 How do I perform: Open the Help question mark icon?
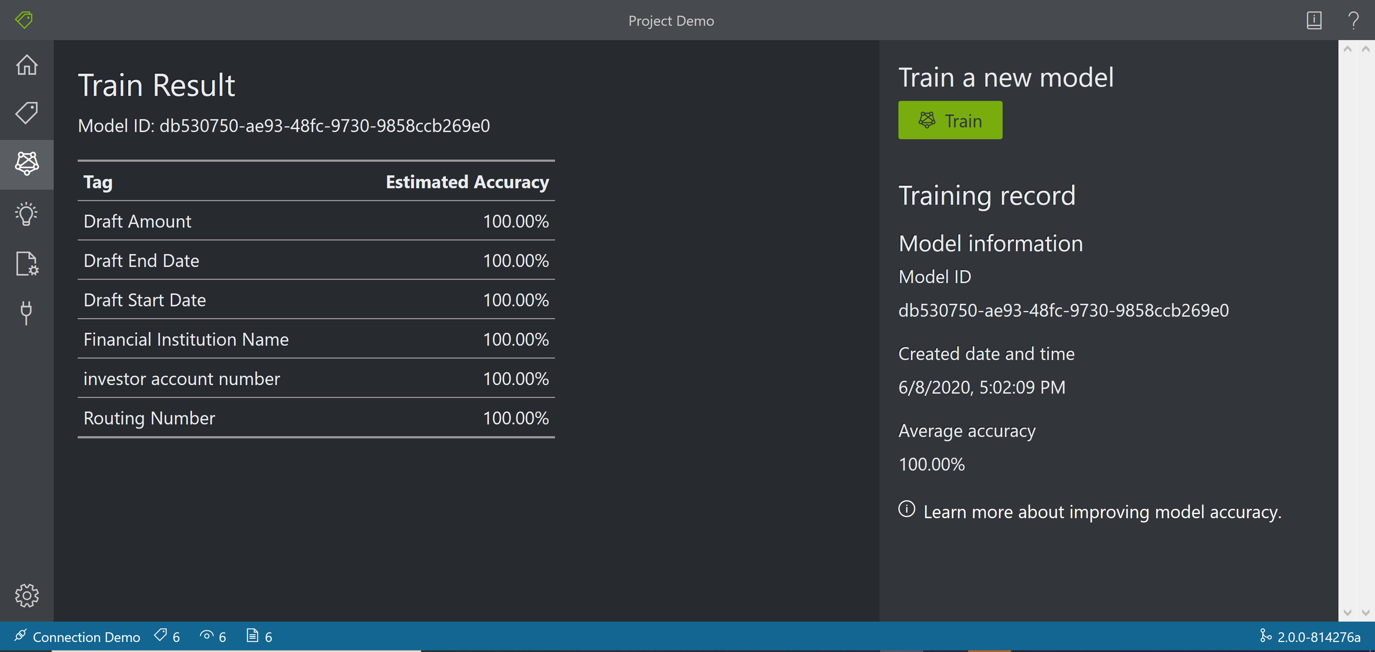1354,20
